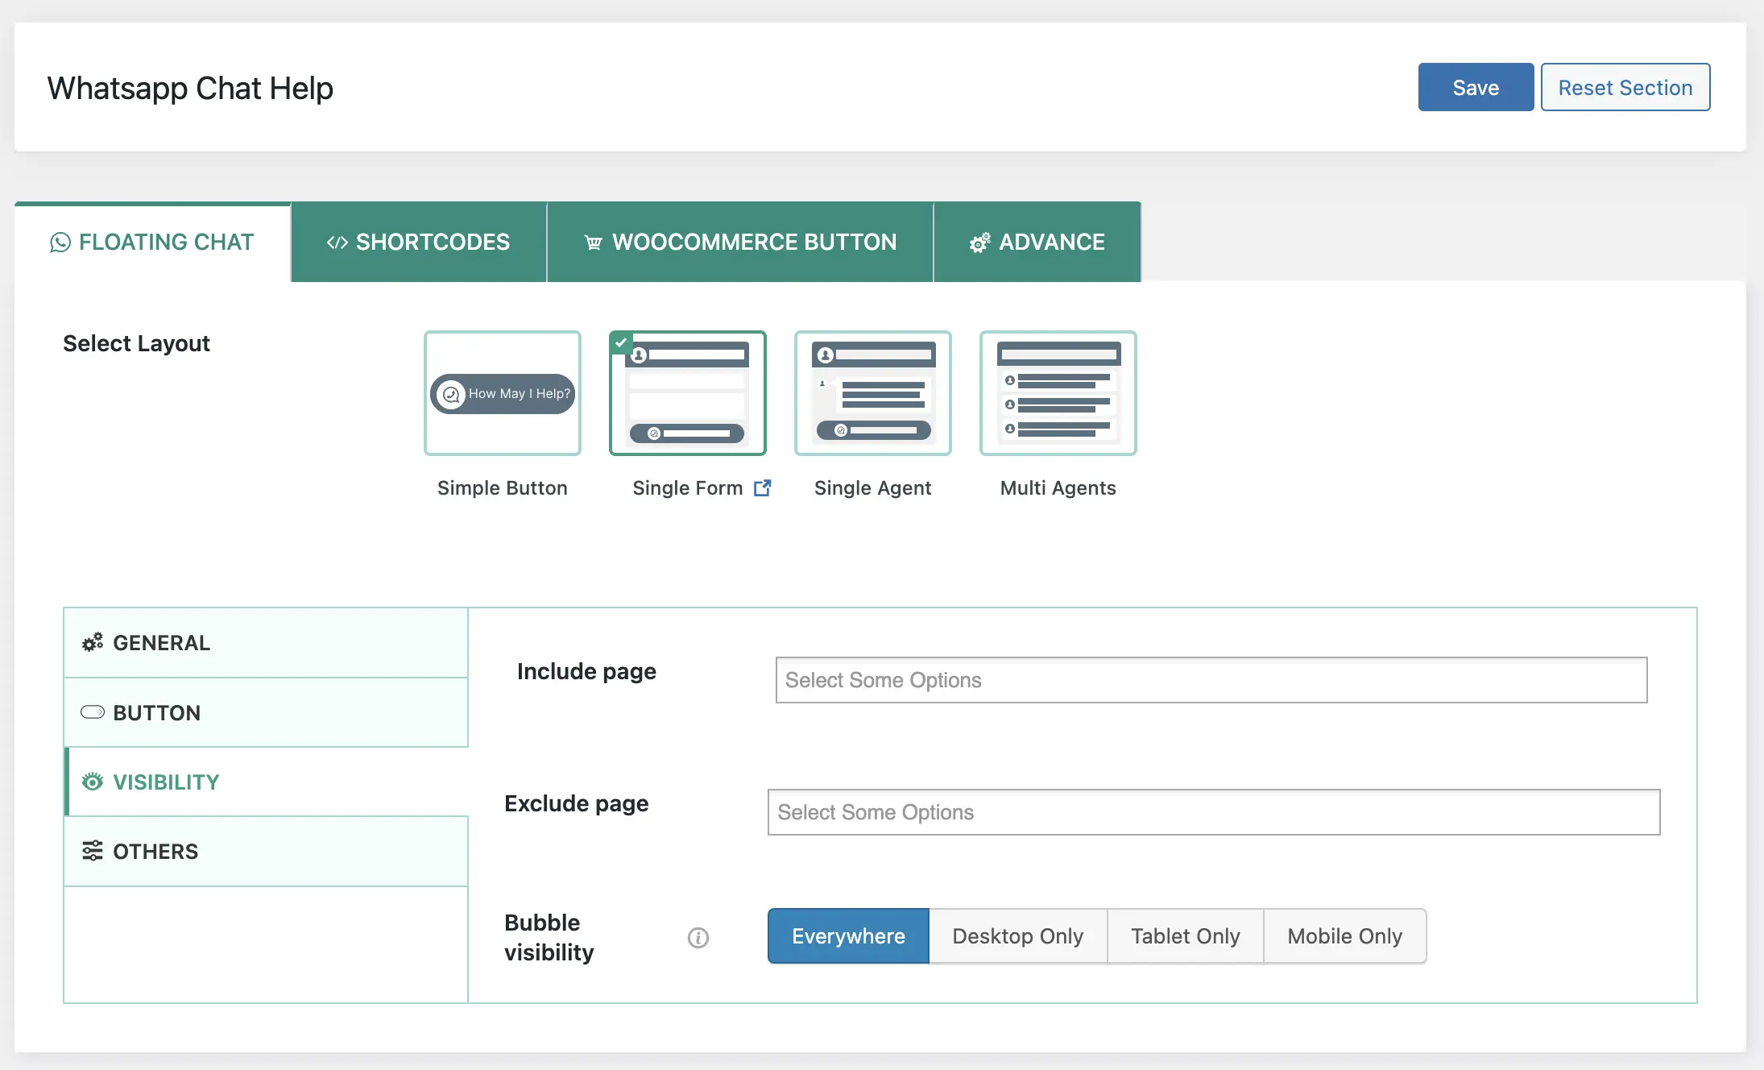Switch to the Floating Chat tab

[152, 243]
